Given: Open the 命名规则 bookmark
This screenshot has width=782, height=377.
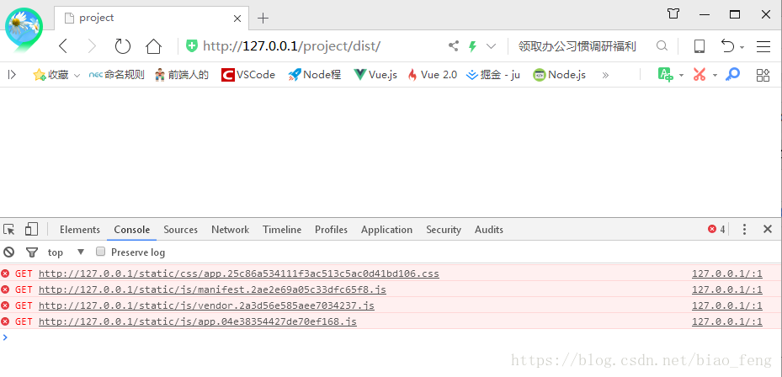Looking at the screenshot, I should pyautogui.click(x=116, y=75).
